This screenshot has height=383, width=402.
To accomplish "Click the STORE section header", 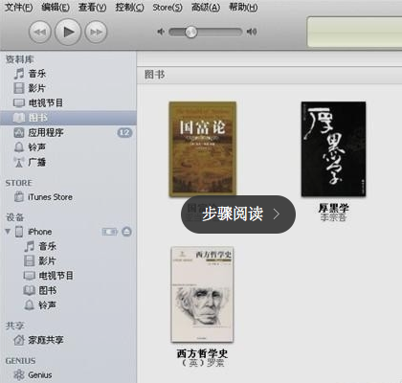I will pyautogui.click(x=18, y=183).
